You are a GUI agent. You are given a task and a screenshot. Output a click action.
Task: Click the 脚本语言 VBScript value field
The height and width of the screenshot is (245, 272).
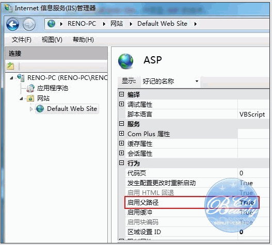tap(253, 115)
